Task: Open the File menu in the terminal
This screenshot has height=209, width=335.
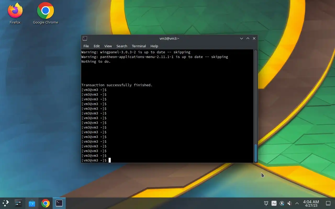Action: pyautogui.click(x=86, y=46)
